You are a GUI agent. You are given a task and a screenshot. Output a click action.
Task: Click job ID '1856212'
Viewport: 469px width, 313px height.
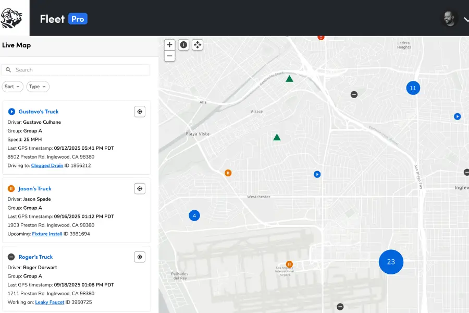[80, 166]
